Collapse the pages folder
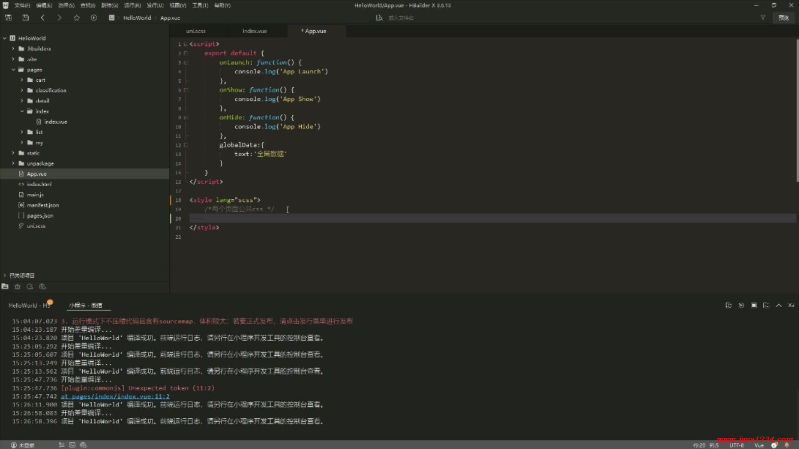This screenshot has height=449, width=799. point(13,70)
